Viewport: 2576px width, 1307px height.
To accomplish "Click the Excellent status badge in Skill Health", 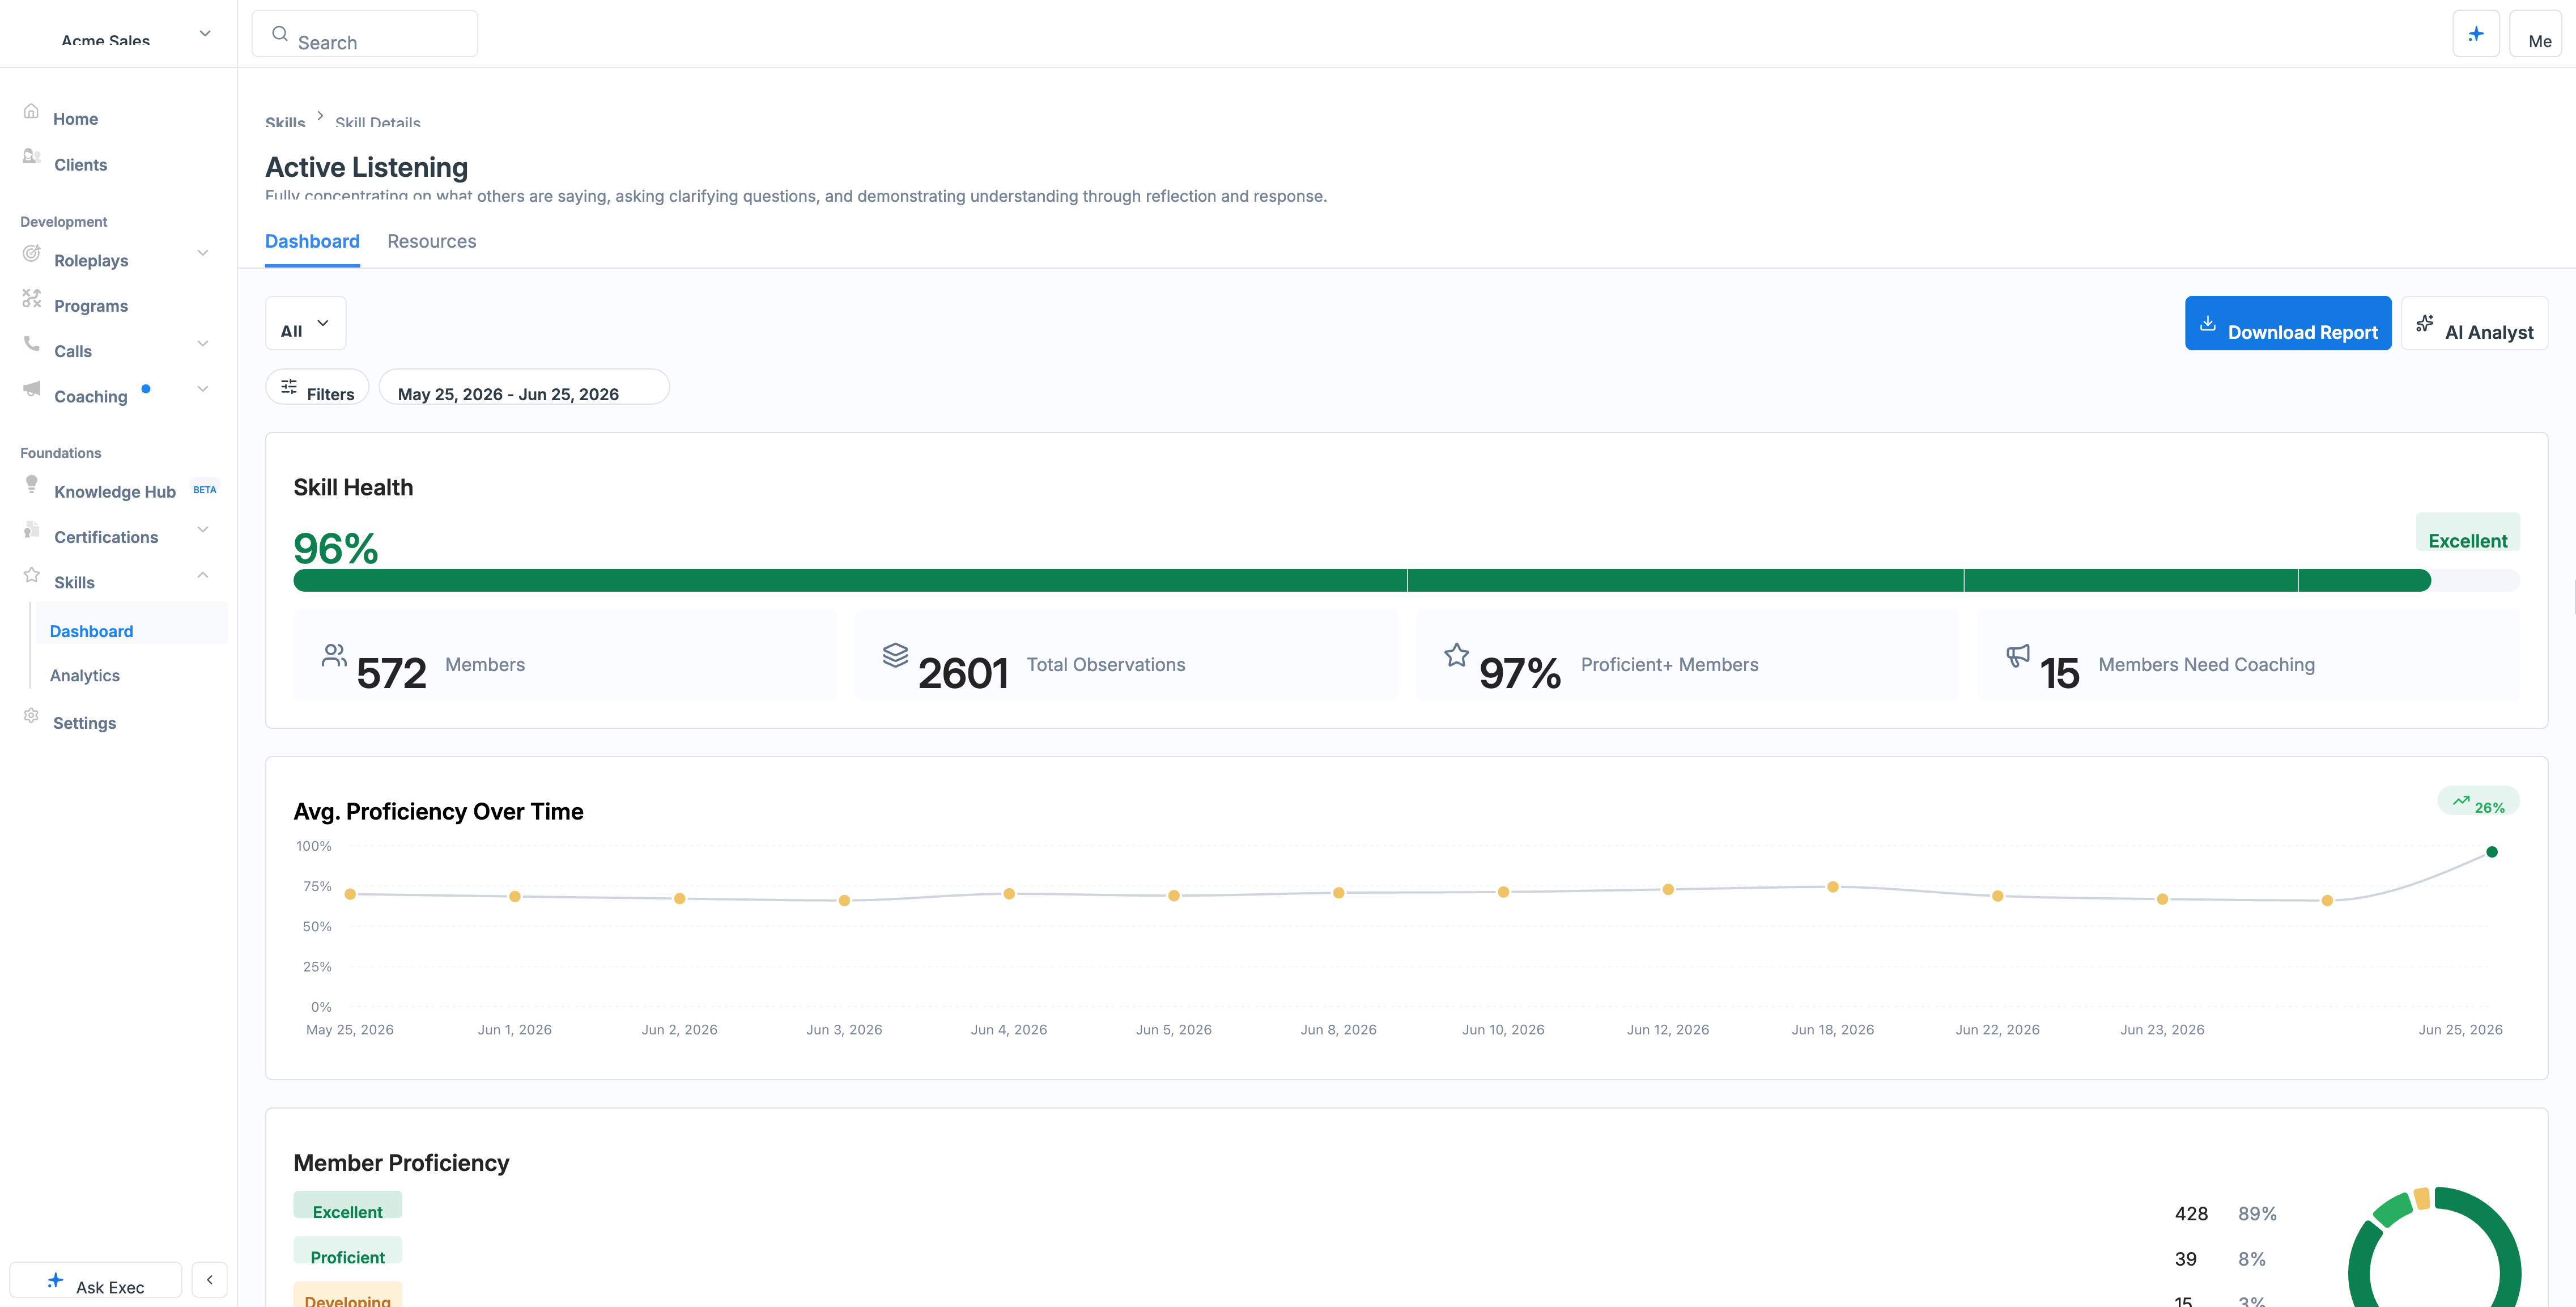I will coord(2467,532).
